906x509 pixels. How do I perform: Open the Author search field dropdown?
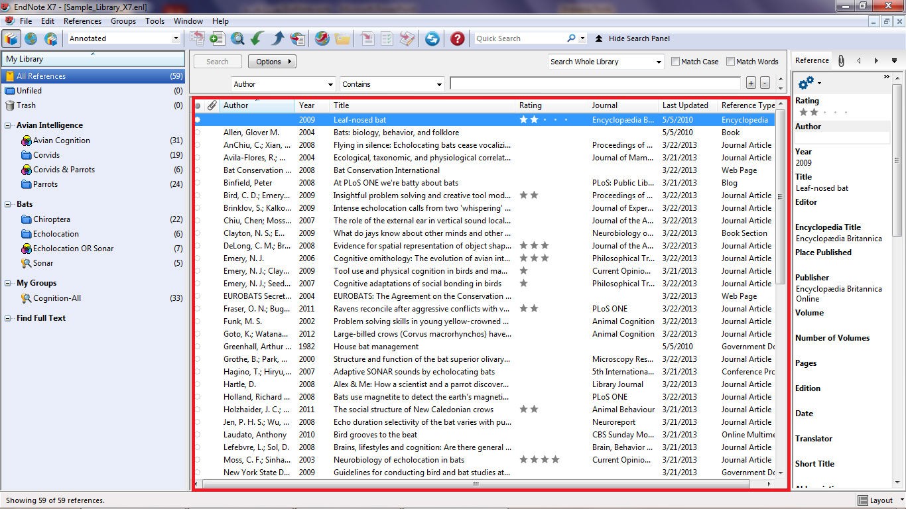(330, 84)
